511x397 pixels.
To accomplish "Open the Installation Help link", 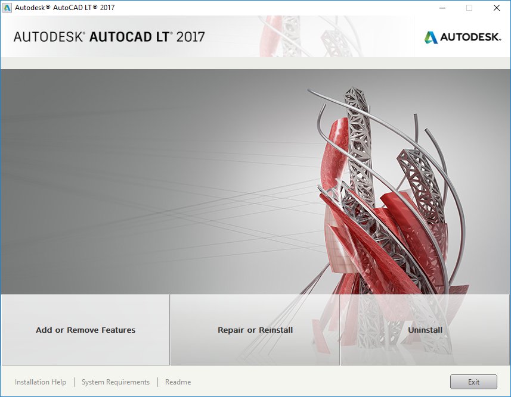I will (x=41, y=382).
